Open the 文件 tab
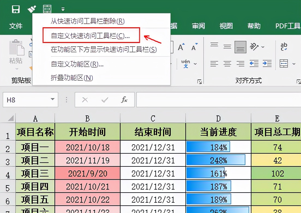This screenshot has width=301, height=213. [x=16, y=26]
